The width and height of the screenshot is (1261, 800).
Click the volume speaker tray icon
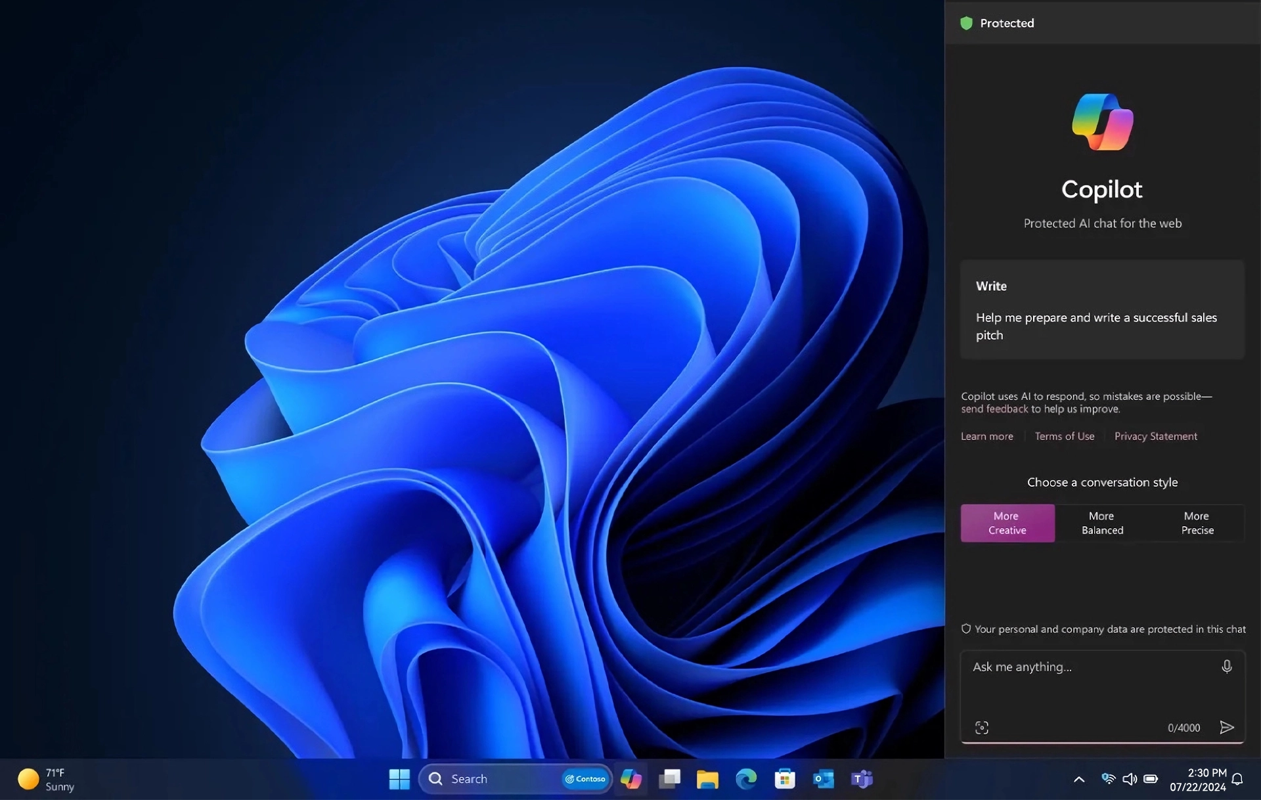coord(1129,779)
